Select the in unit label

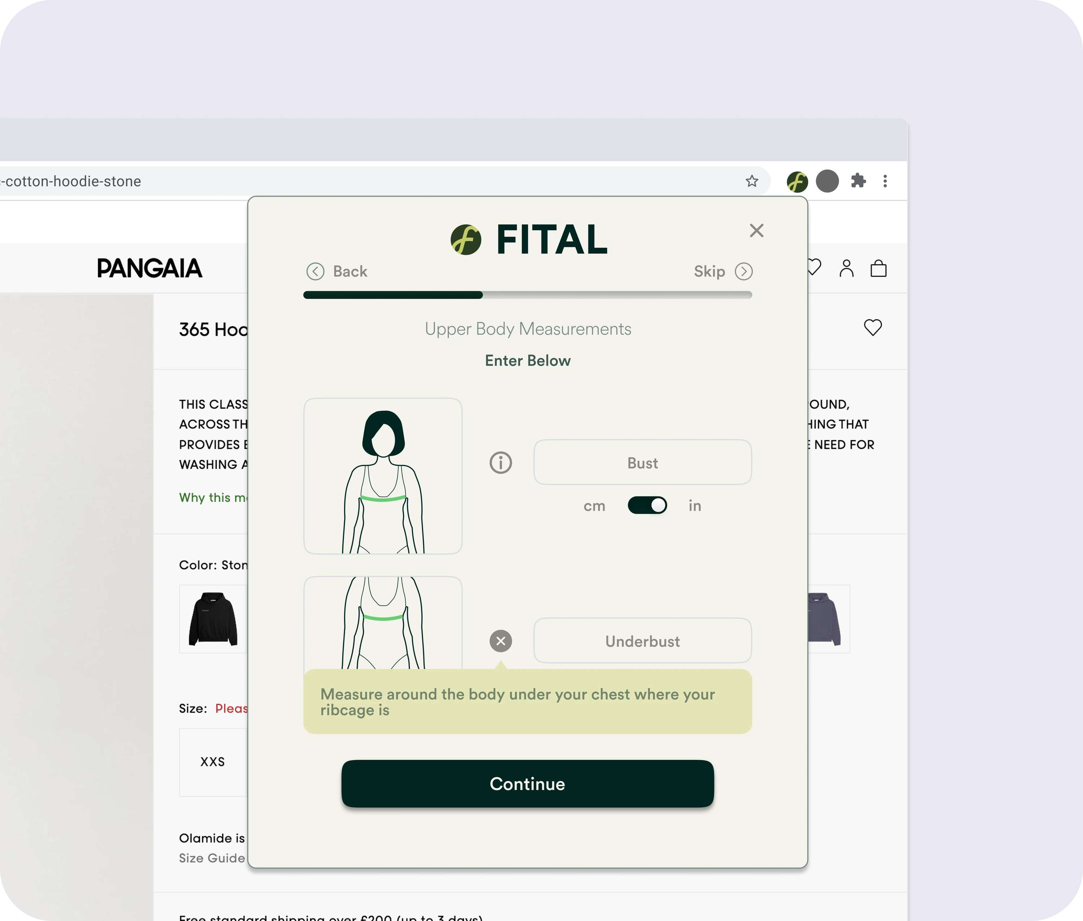694,505
